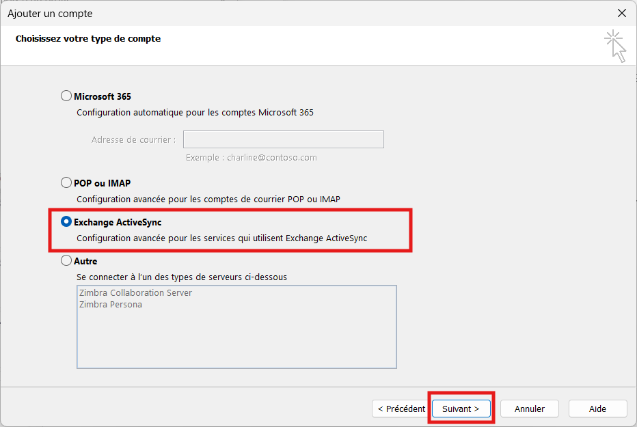Screen dimensions: 637x427
Task: Click the Ajouter un compte title bar
Action: click(273, 13)
